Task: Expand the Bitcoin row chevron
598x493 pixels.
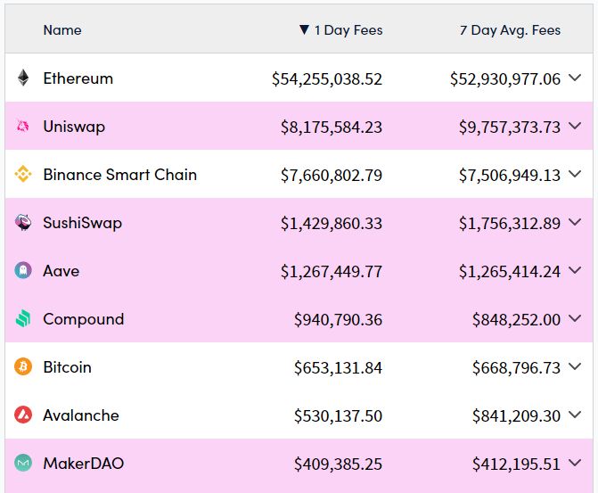Action: pyautogui.click(x=575, y=367)
